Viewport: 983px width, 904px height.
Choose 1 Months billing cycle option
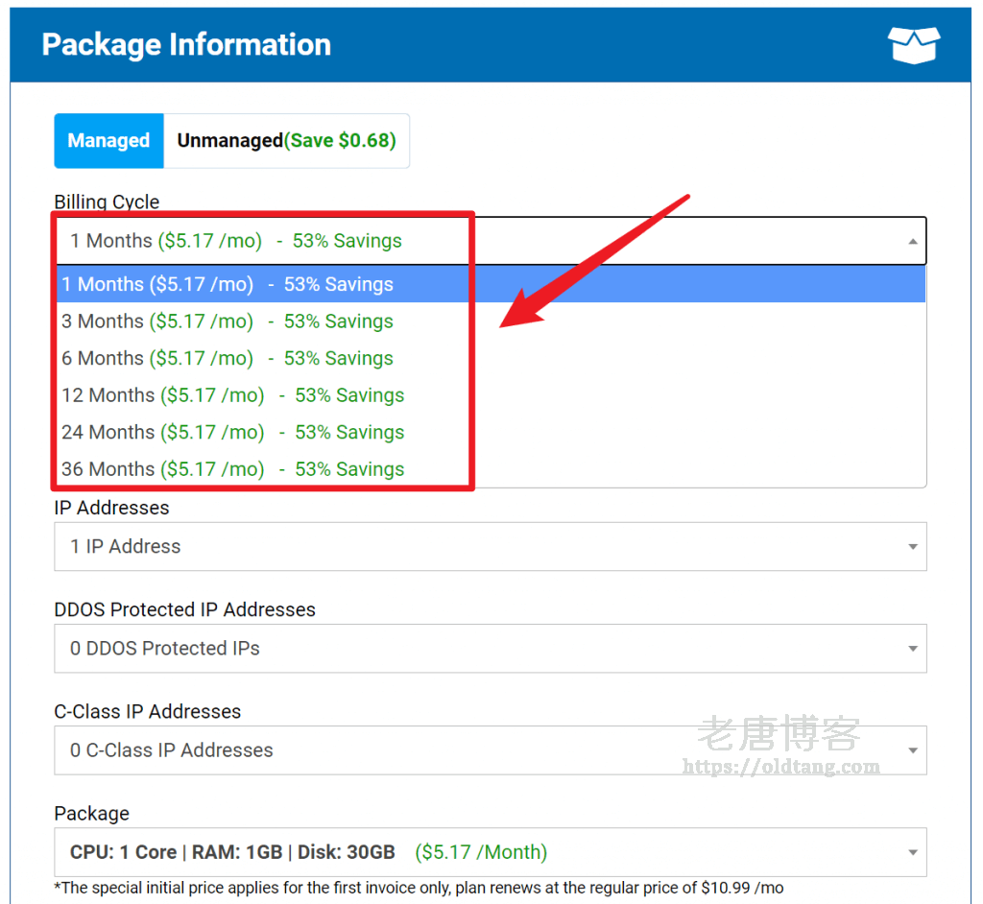[228, 285]
